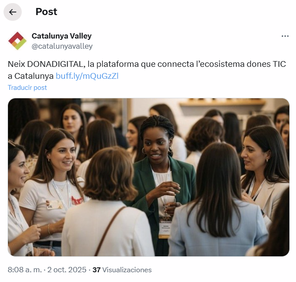Select the Neix DONADIGITAL post text

tap(147, 70)
